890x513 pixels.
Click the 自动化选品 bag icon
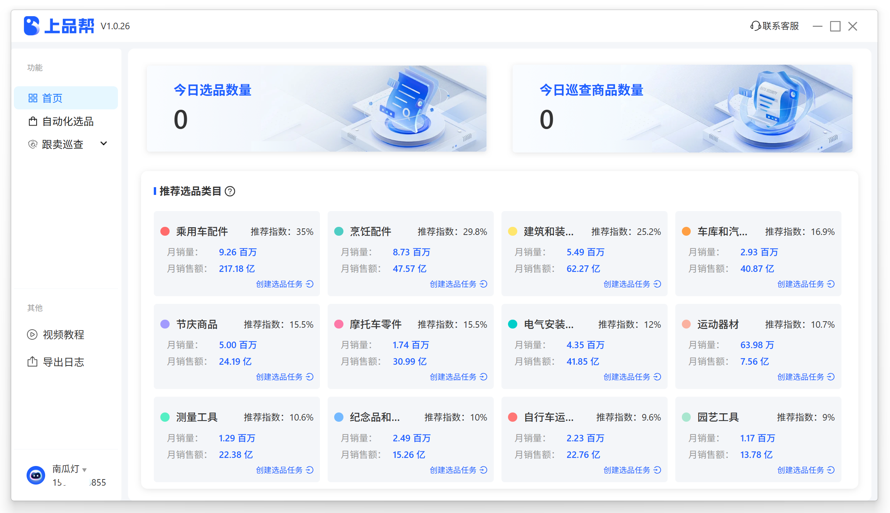pos(33,121)
